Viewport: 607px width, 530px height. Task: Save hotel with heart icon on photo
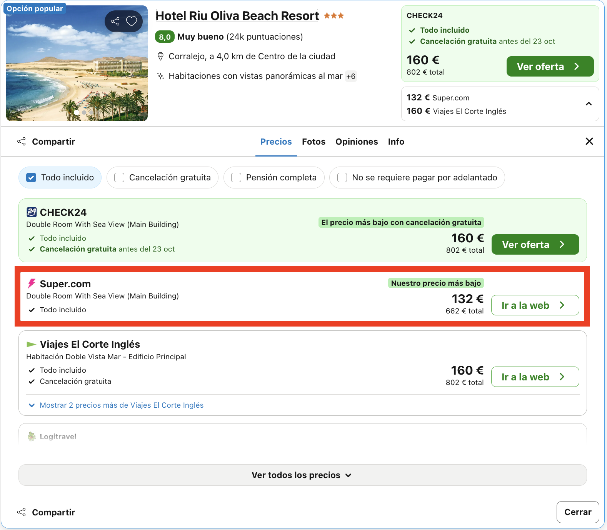(x=132, y=21)
